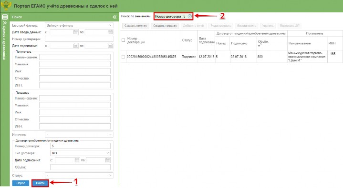Click Создать покупку button
Image resolution: width=343 pixels, height=188 pixels.
click(x=135, y=26)
